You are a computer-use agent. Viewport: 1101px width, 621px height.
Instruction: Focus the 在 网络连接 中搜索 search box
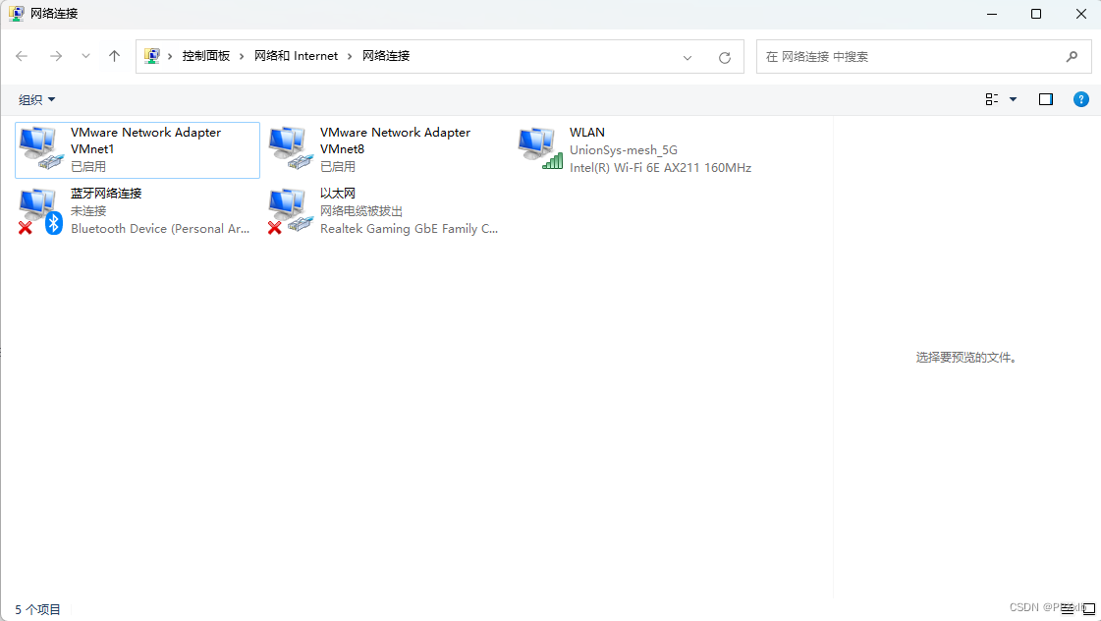[x=923, y=56]
